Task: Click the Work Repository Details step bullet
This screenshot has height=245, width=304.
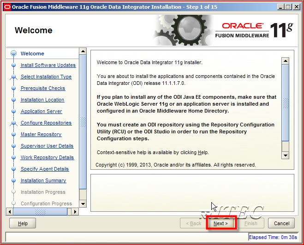Action: [x=13, y=157]
